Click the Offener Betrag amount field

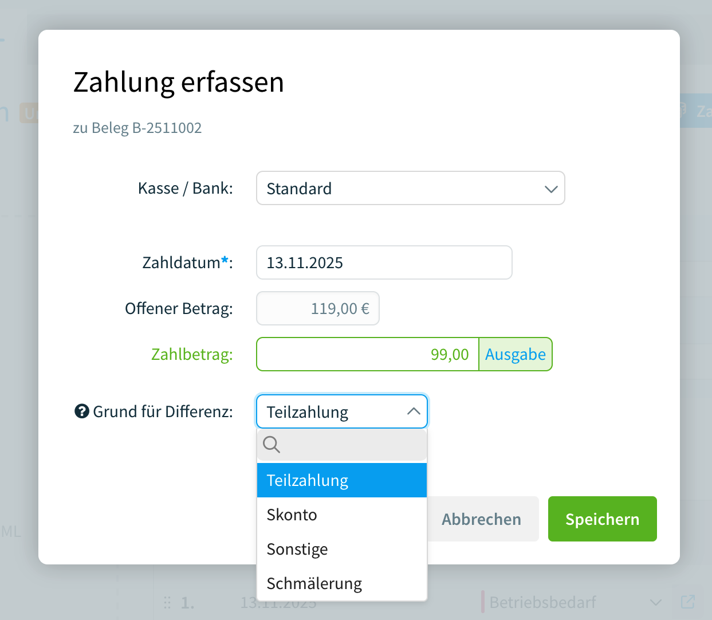pos(317,308)
